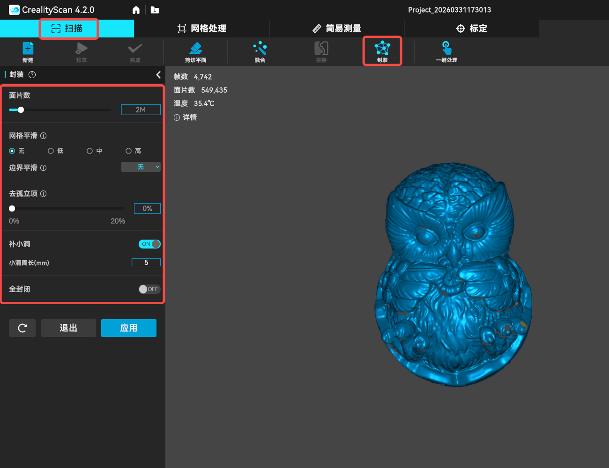The height and width of the screenshot is (468, 609).
Task: Open help icon next to 封装 title
Action: coord(32,75)
